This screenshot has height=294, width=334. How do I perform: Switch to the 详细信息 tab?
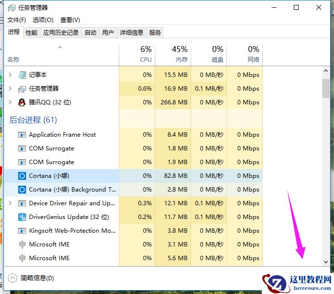click(x=132, y=32)
